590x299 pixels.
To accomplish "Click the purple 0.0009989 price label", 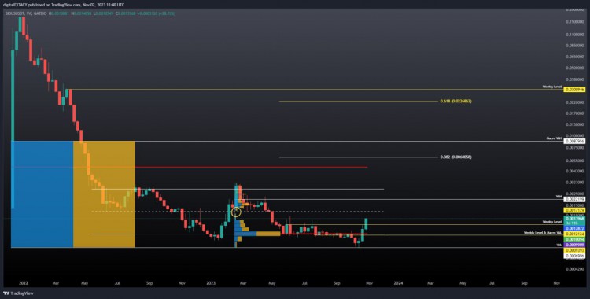I will [x=574, y=245].
